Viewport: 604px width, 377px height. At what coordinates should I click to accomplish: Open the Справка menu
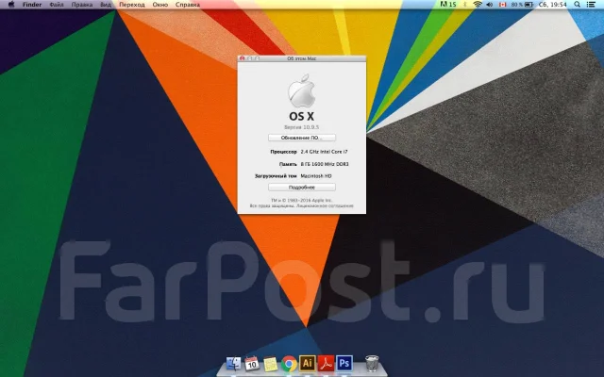[x=188, y=5]
